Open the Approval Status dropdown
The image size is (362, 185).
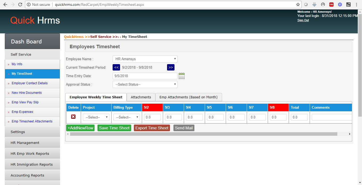click(x=145, y=84)
